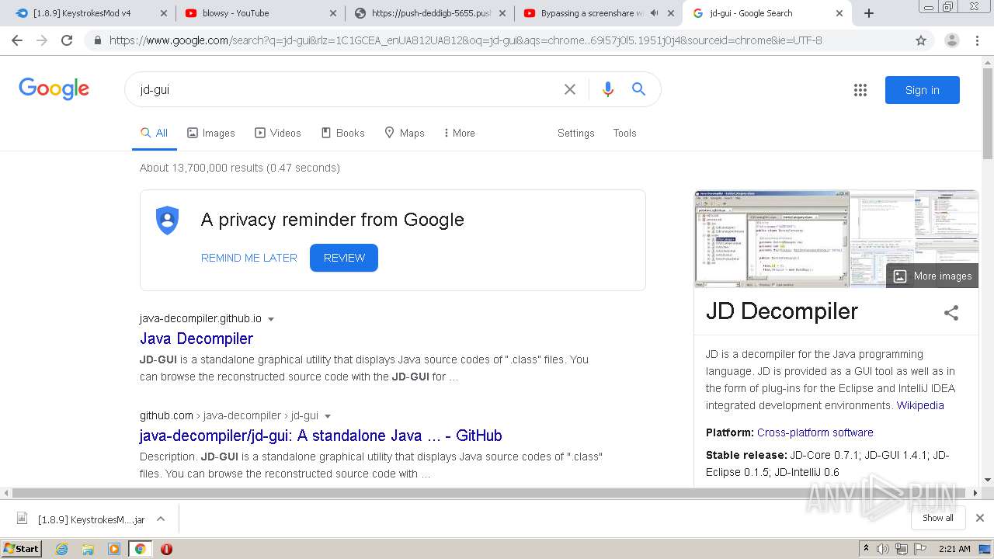Expand java-decompiler.github.io result options arrow
The image size is (994, 559).
coord(271,319)
